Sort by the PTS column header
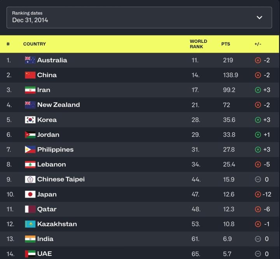The width and height of the screenshot is (280, 259). pyautogui.click(x=226, y=44)
